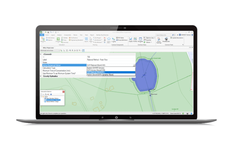
Task: Open the Profiles view
Action: pyautogui.click(x=135, y=40)
